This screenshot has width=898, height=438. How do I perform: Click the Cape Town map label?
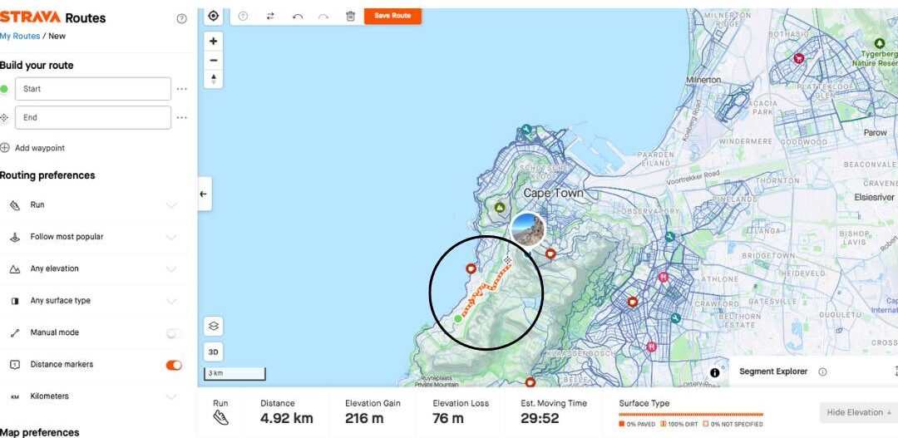tap(553, 194)
